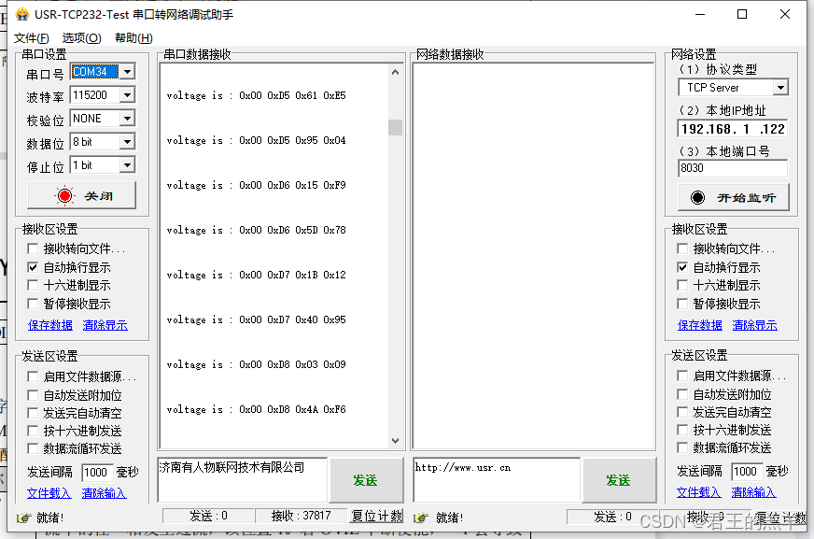Expand the TCP Server protocol type dropdown
Image resolution: width=814 pixels, height=539 pixels.
[780, 88]
